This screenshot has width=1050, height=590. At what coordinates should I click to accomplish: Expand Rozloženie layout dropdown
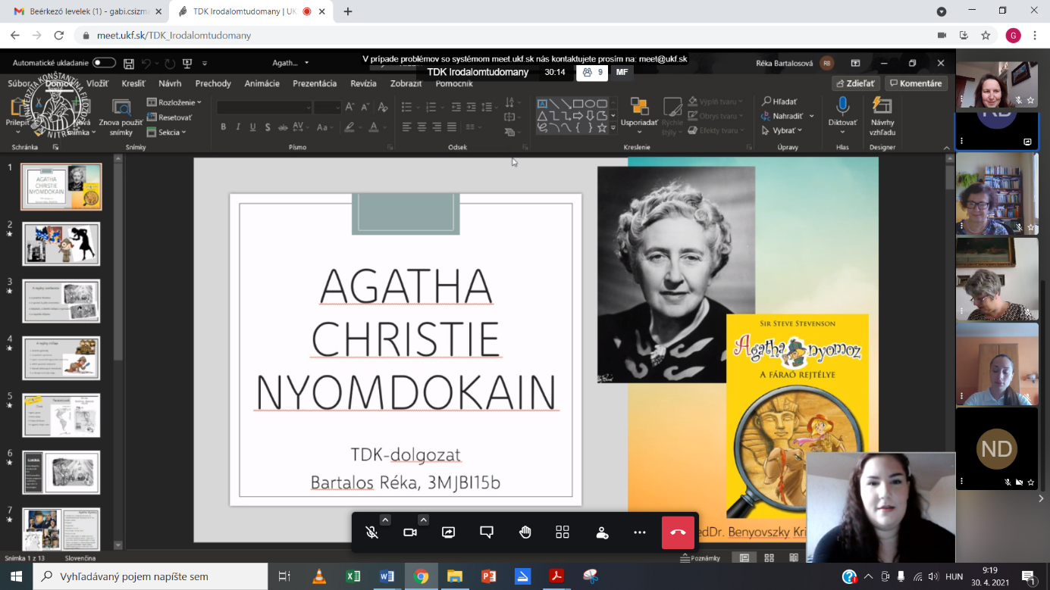(x=174, y=102)
